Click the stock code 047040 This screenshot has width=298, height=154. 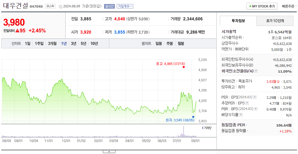(x=36, y=7)
